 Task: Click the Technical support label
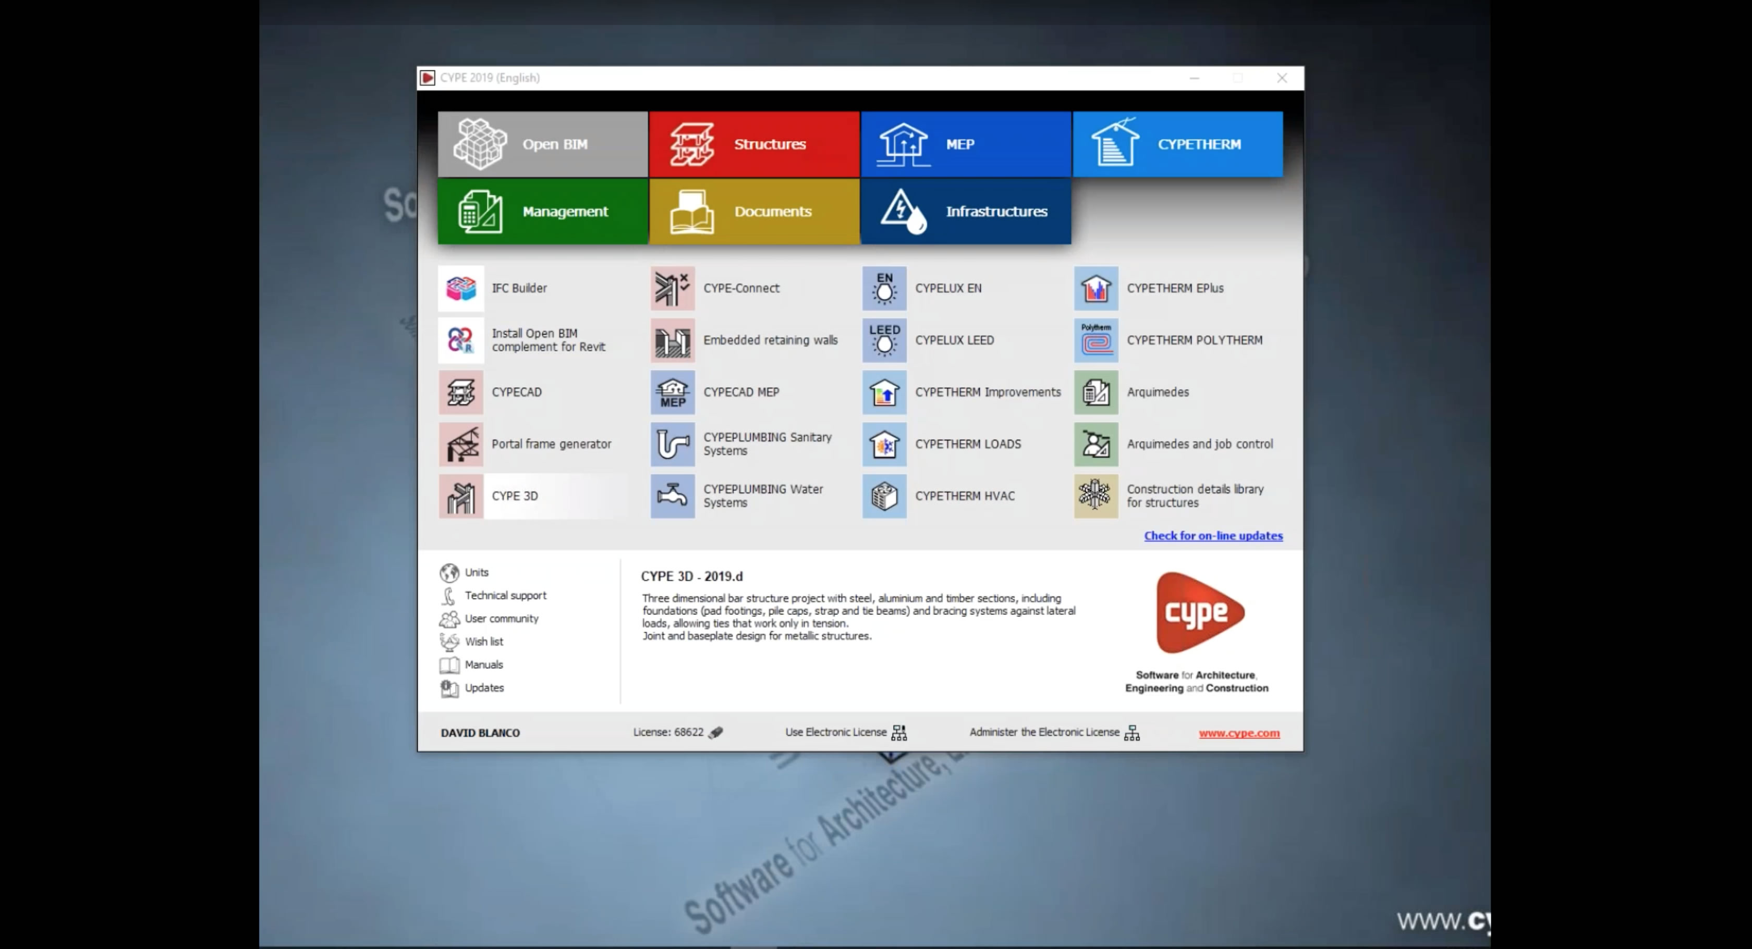click(505, 596)
